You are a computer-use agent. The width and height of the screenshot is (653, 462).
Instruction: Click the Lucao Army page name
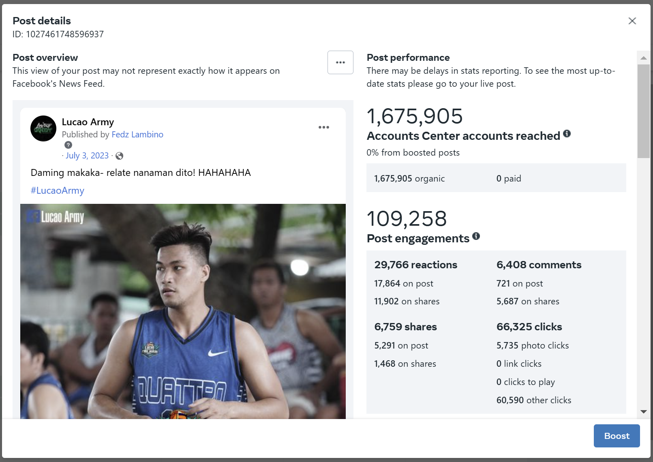click(x=88, y=122)
